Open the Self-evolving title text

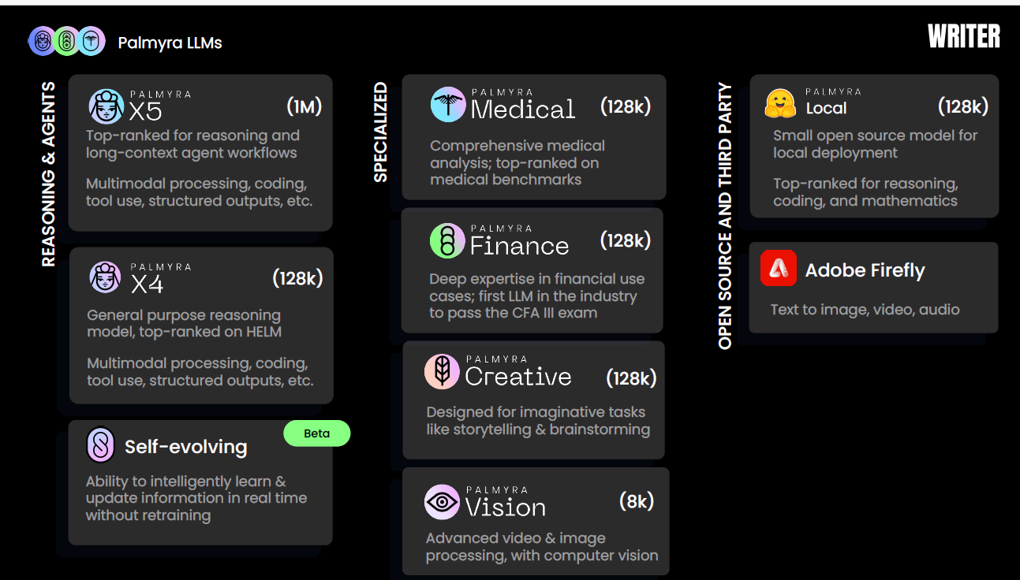[x=186, y=447]
